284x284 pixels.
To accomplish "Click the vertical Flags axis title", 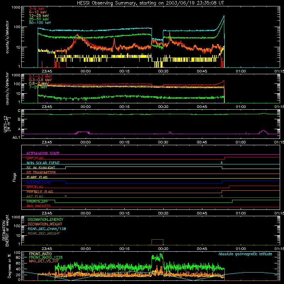I will click(15, 177).
